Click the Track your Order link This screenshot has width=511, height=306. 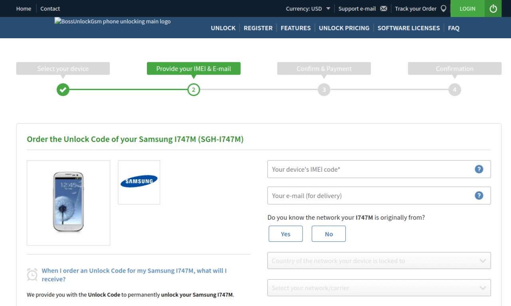click(416, 8)
